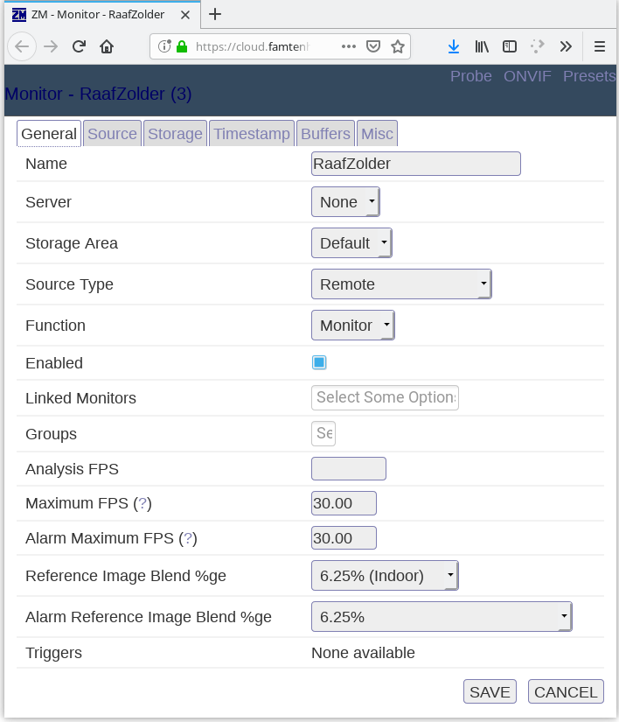Open the Library bookshelf icon

click(x=482, y=46)
